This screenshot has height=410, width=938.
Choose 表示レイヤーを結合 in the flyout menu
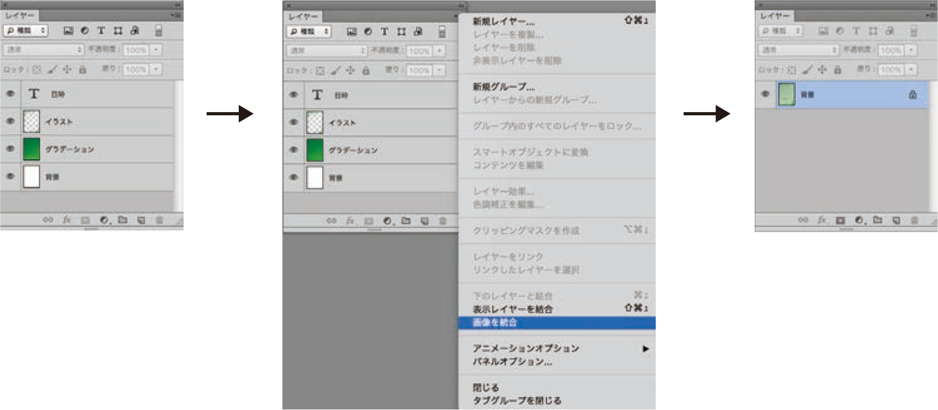pyautogui.click(x=513, y=309)
